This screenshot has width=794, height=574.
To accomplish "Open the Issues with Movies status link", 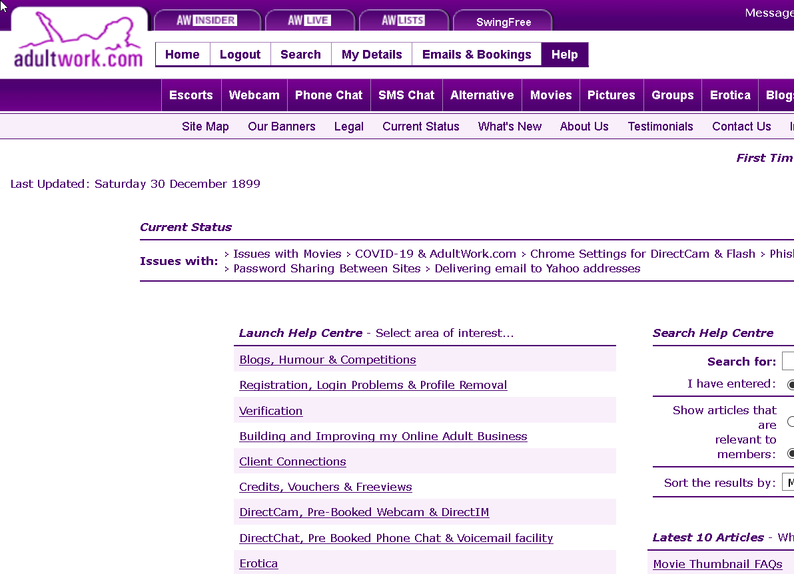I will point(287,254).
